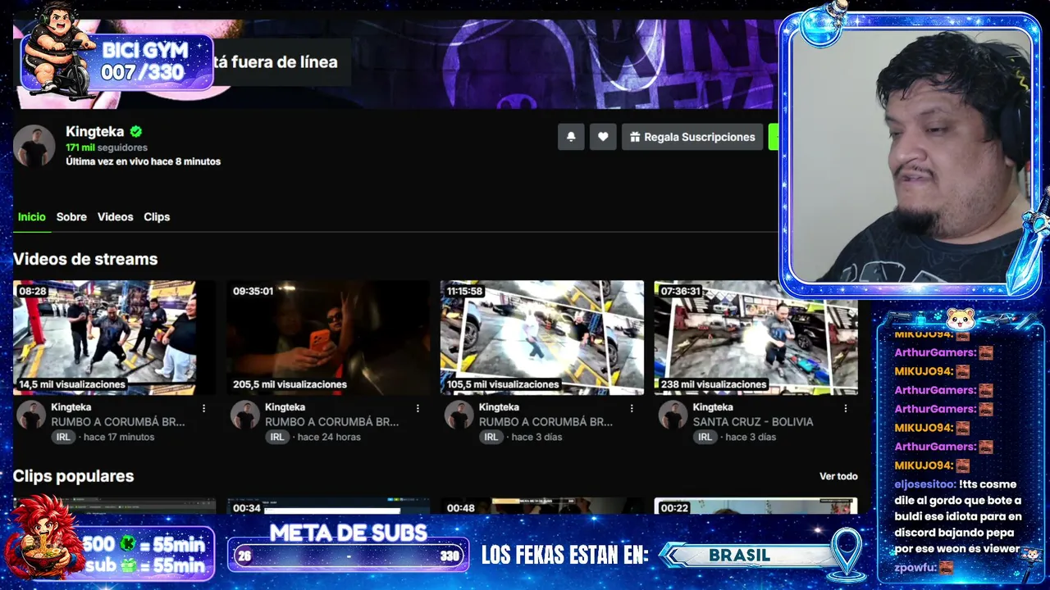Click the IRL tag under the 11:15:58 video
The image size is (1050, 590).
pos(491,437)
